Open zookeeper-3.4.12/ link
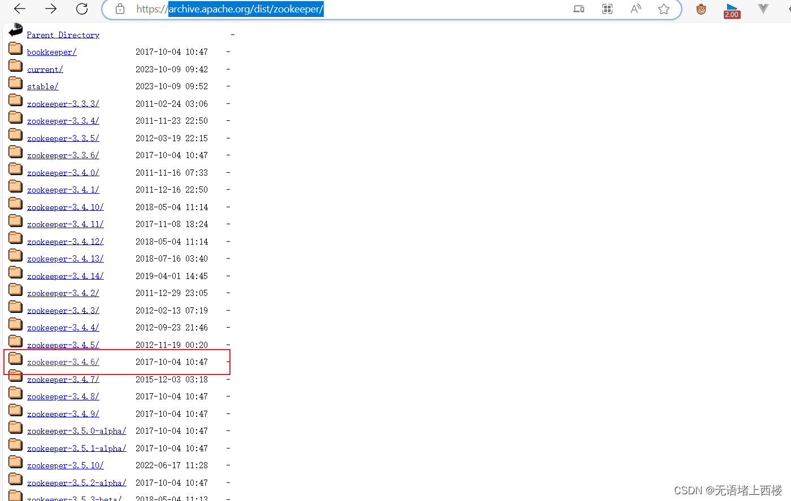This screenshot has width=791, height=501. 66,242
